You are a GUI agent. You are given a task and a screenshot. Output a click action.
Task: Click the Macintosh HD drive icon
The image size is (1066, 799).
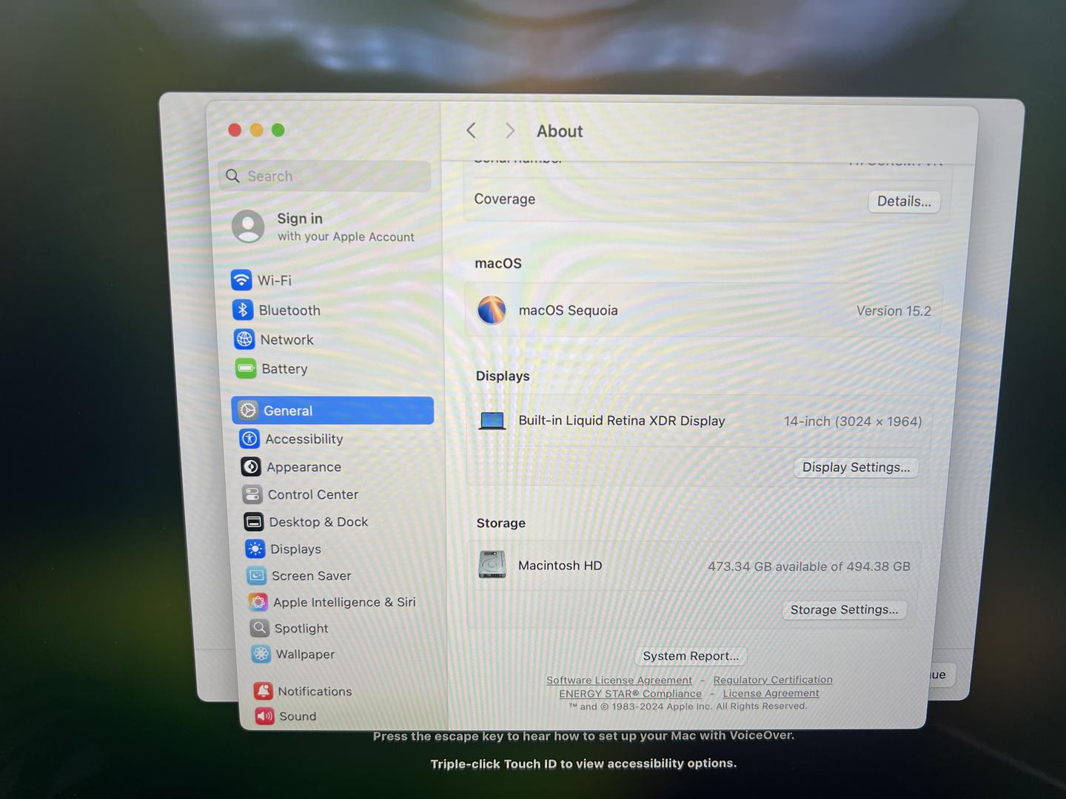coord(492,564)
